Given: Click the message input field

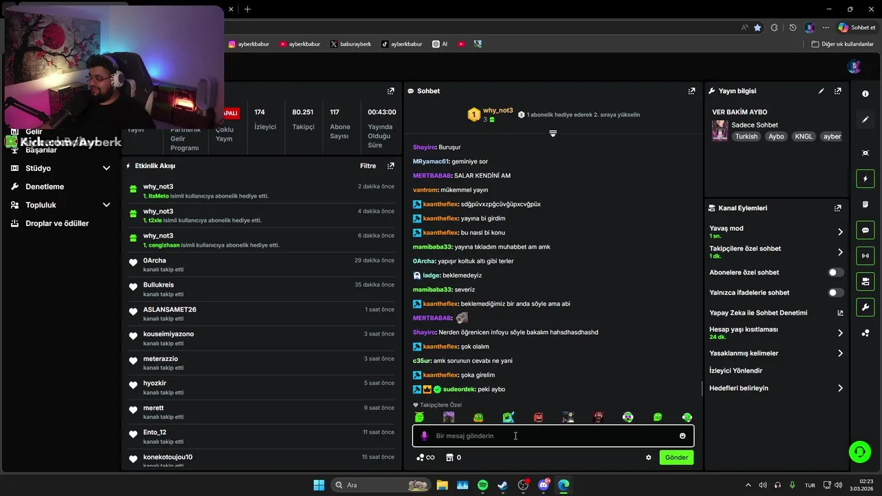Looking at the screenshot, I should pyautogui.click(x=553, y=436).
